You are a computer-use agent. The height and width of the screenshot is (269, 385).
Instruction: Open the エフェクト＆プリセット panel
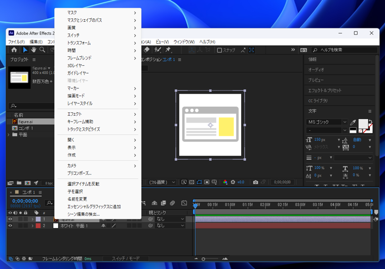click(325, 90)
